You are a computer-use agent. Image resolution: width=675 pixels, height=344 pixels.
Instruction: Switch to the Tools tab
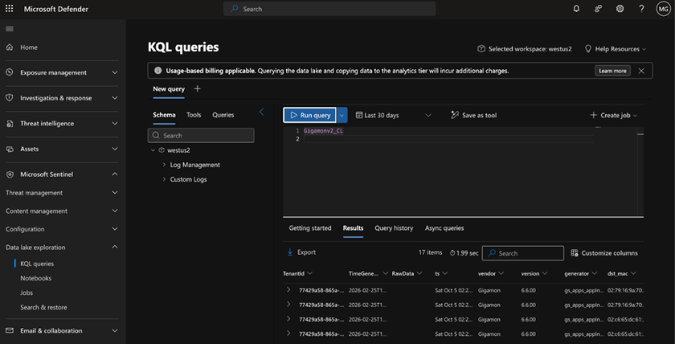(194, 115)
